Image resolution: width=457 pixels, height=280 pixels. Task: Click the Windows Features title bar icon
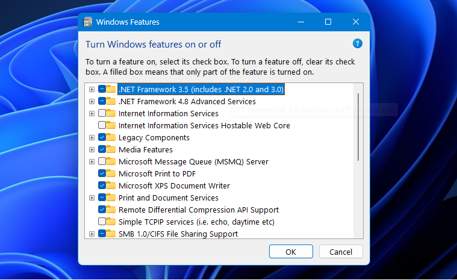87,22
